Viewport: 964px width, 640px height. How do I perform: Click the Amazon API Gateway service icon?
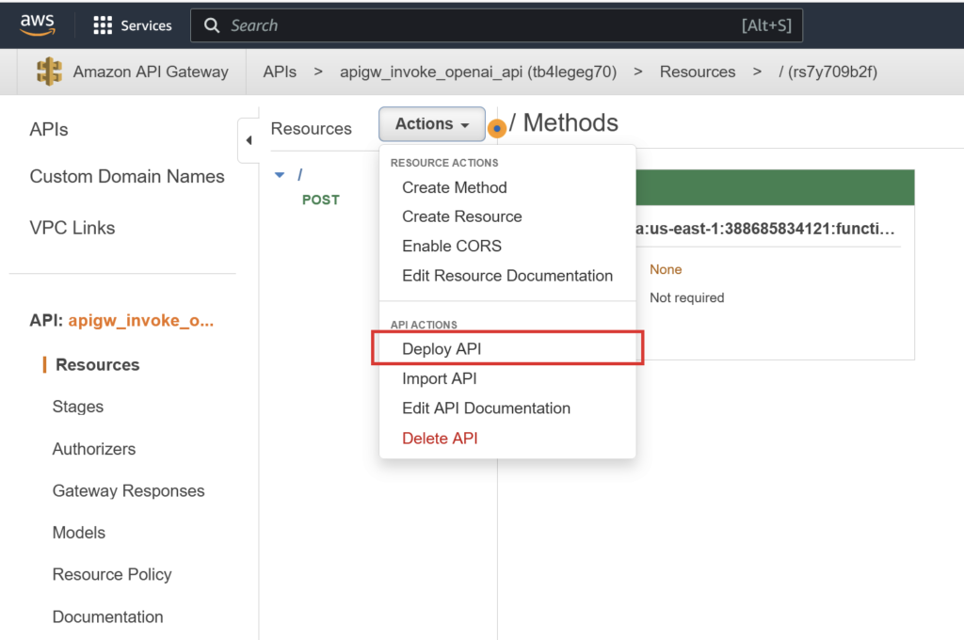(x=49, y=72)
